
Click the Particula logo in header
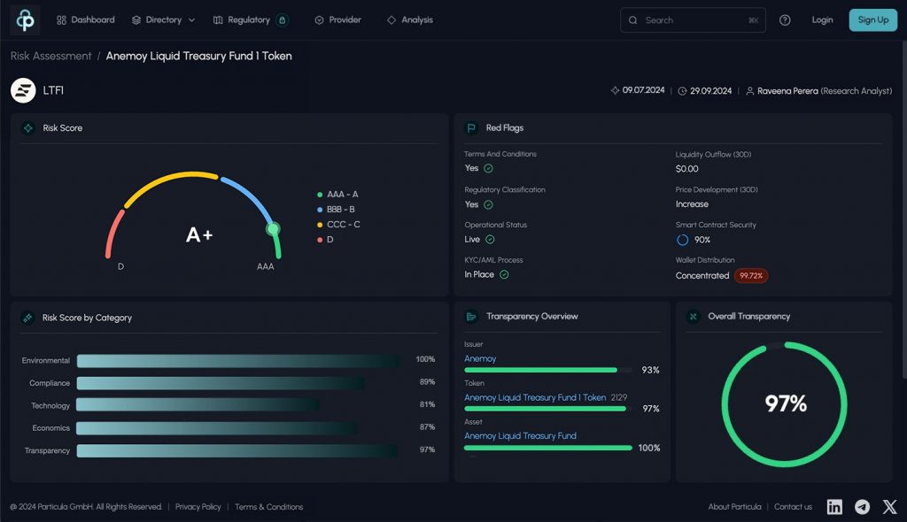click(x=25, y=19)
